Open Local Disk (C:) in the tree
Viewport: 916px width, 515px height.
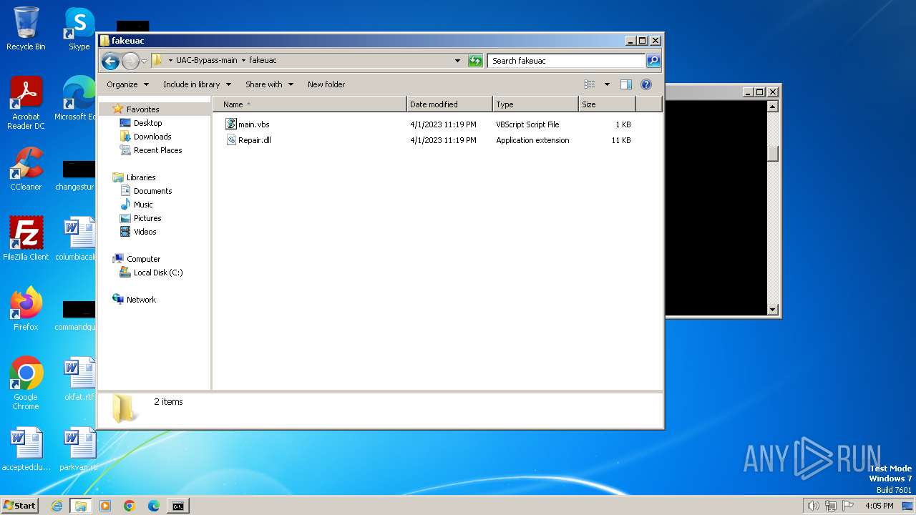157,273
